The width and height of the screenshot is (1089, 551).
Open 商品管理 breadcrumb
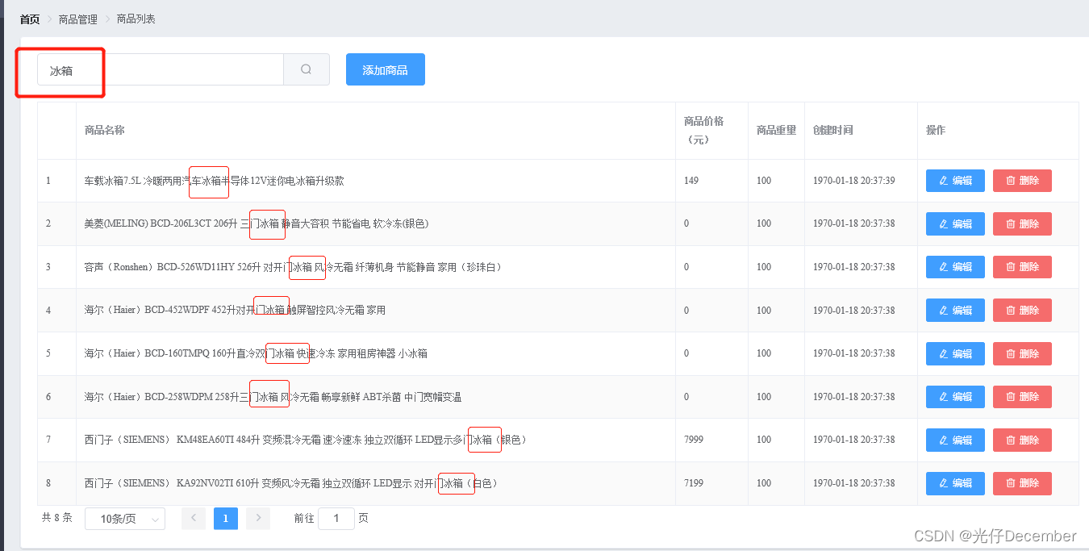click(78, 19)
